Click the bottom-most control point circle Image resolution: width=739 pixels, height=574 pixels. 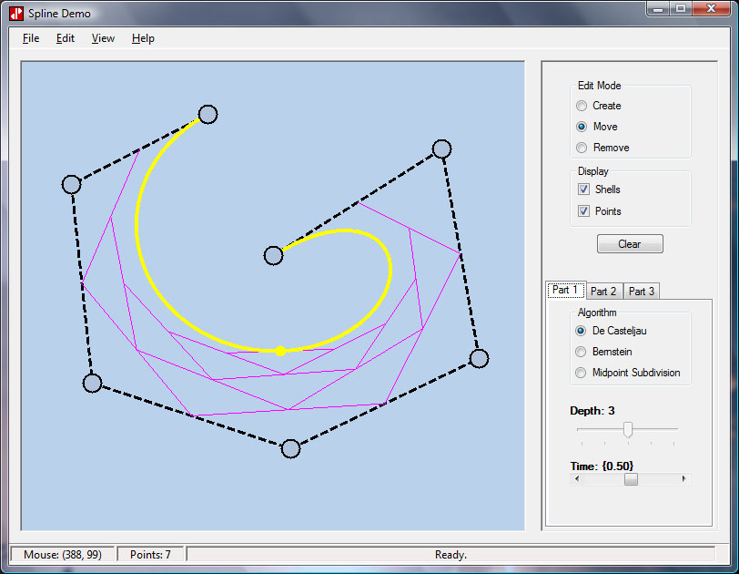point(290,448)
